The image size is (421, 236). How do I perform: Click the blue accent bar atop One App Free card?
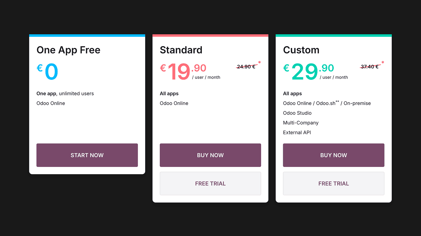click(87, 35)
